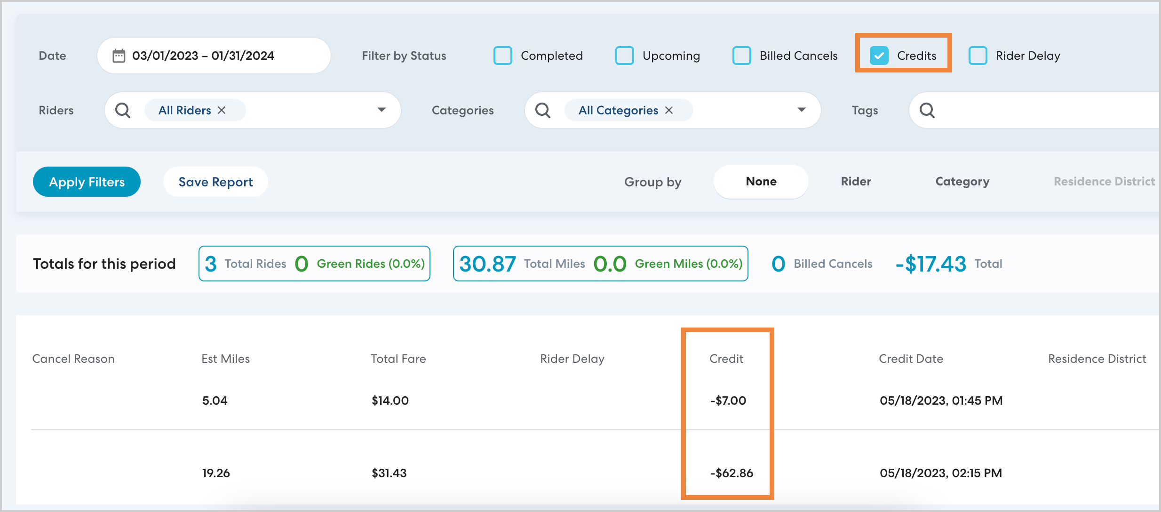Group results by Rider
1161x512 pixels.
[x=856, y=182]
